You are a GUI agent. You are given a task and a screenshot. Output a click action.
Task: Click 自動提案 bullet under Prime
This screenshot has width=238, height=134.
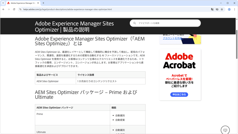click(120, 120)
